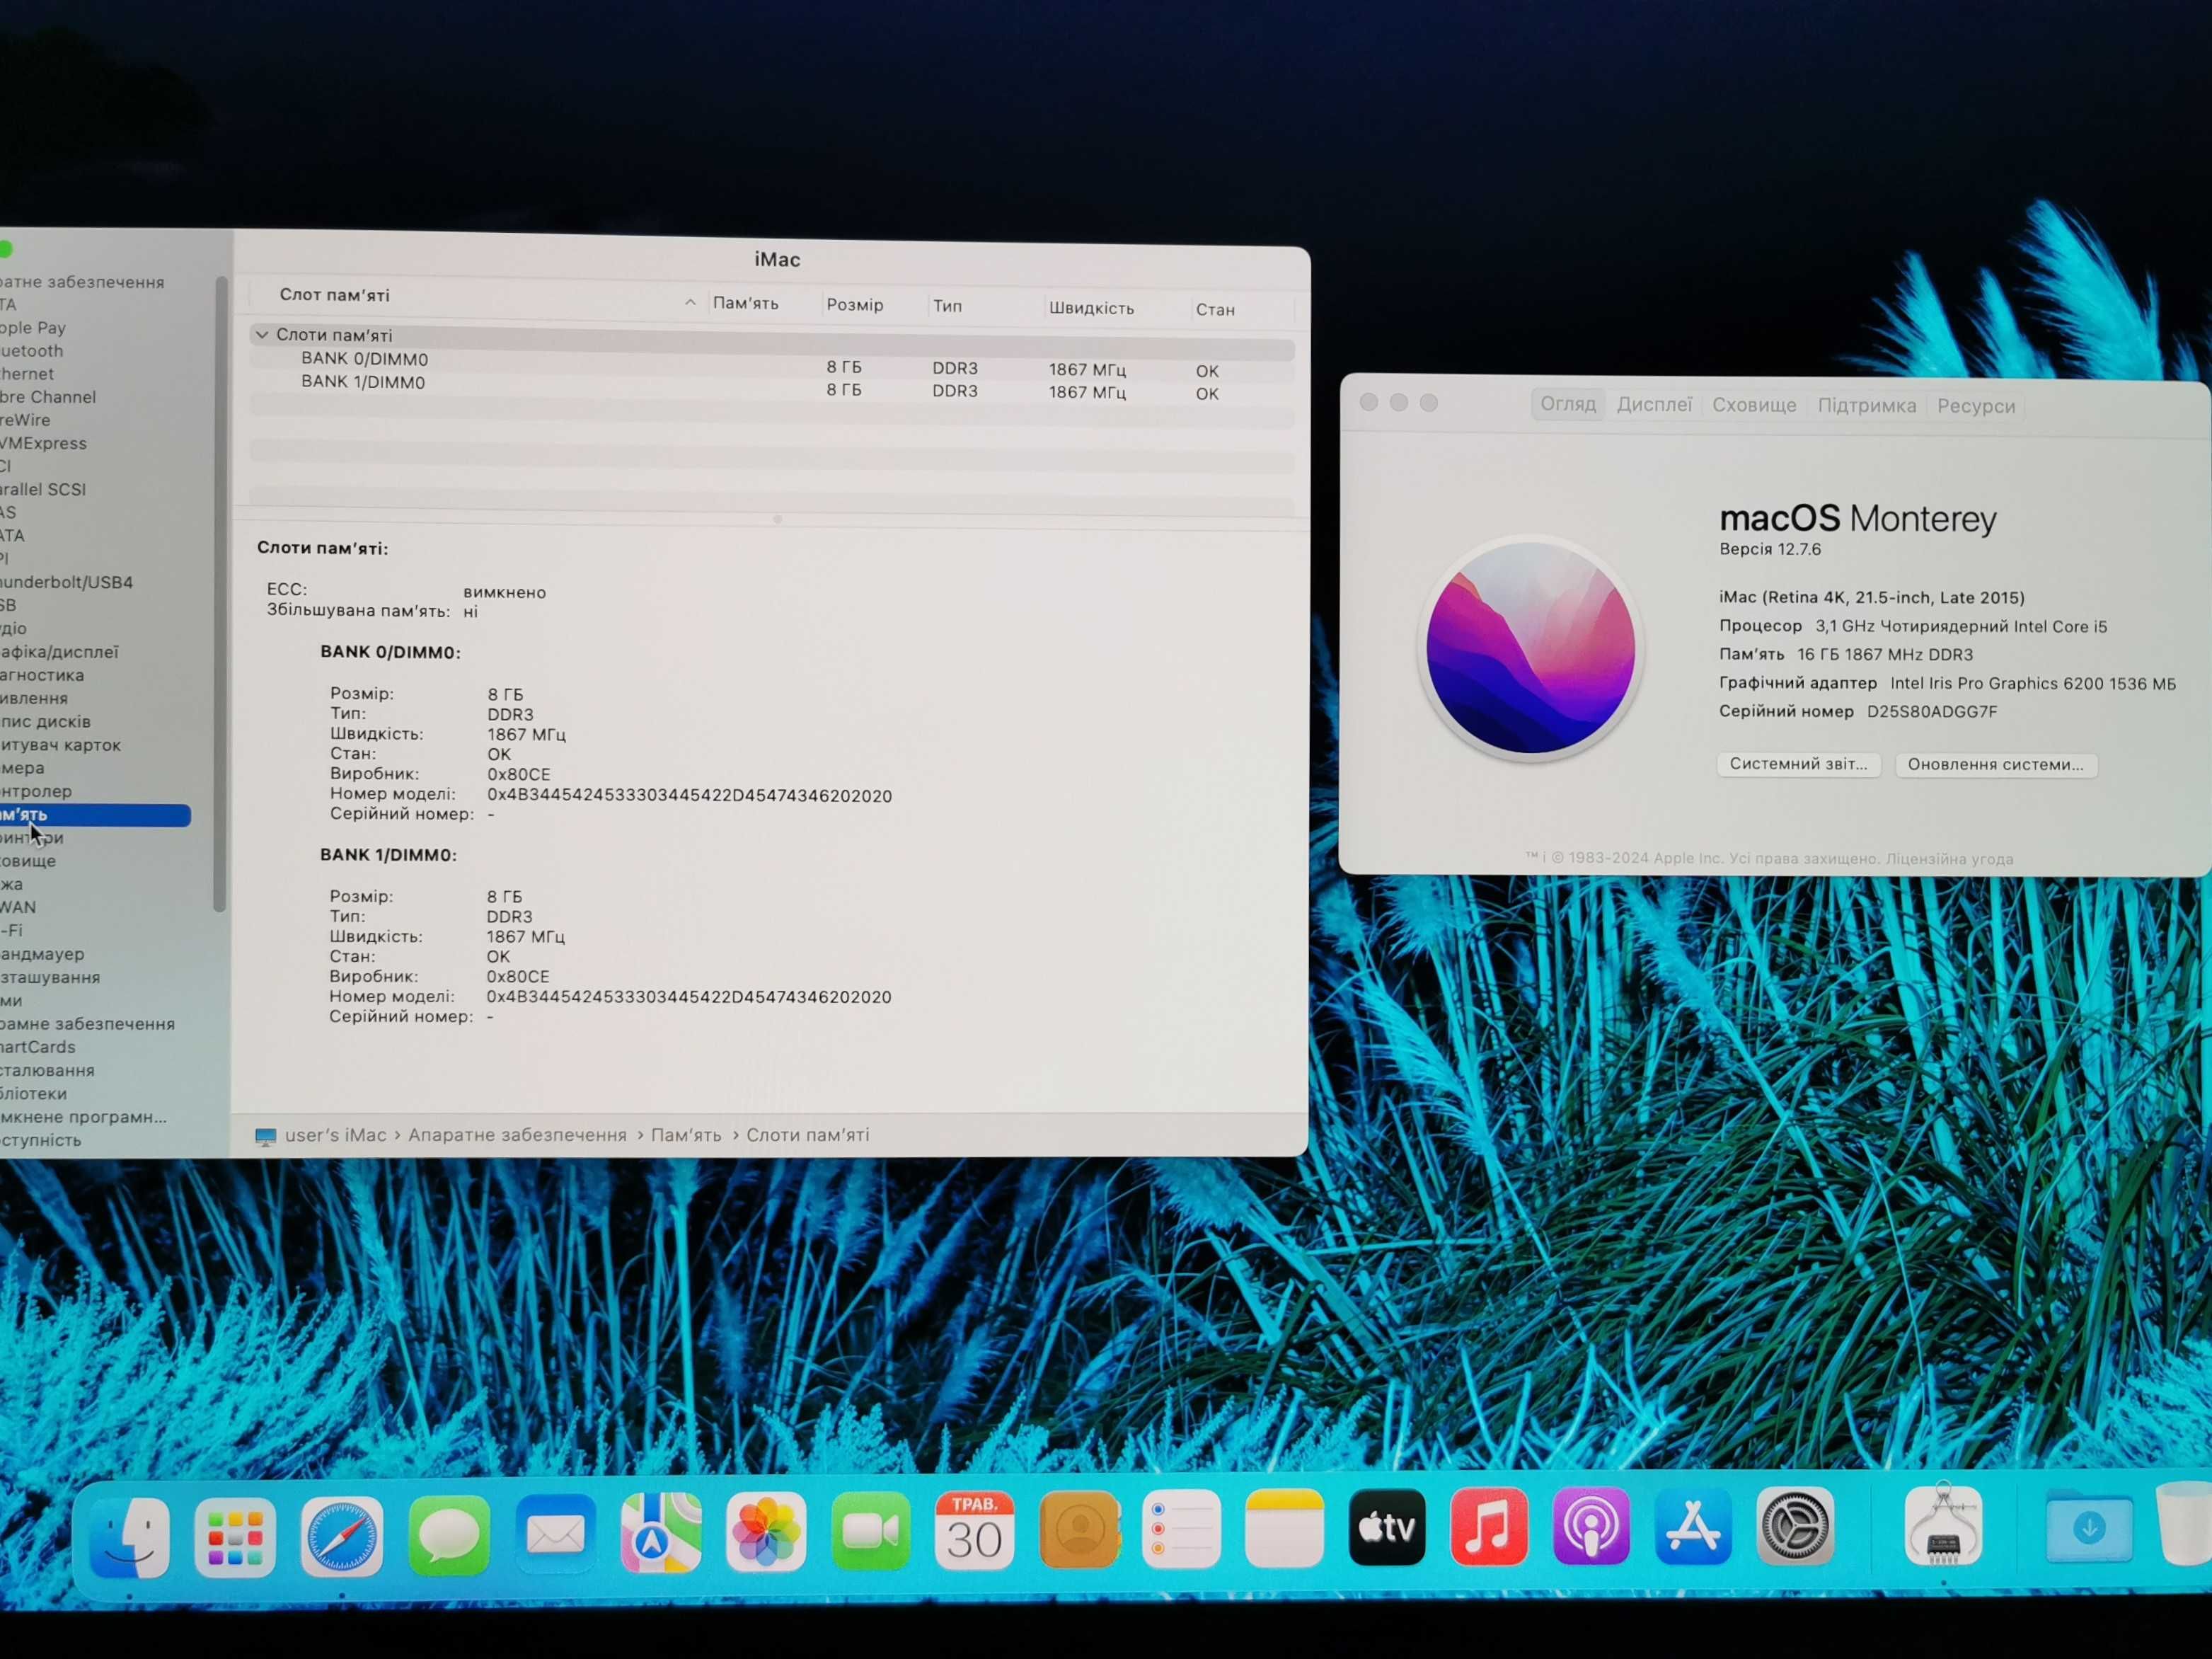Sort by the Швидкість column header
Viewport: 2212px width, 1659px height.
pyautogui.click(x=1091, y=308)
